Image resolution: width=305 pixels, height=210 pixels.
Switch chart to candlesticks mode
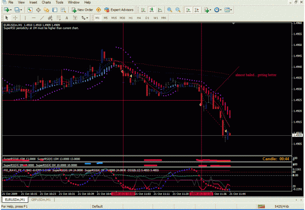tap(152, 10)
